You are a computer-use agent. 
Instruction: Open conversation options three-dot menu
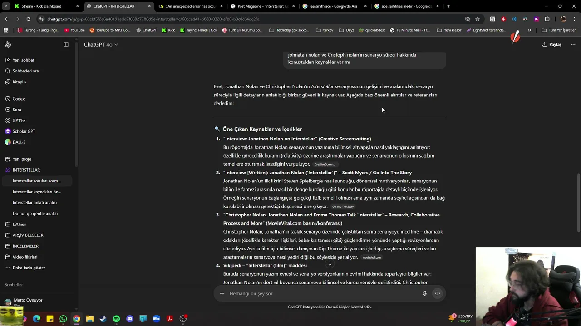coord(573,44)
